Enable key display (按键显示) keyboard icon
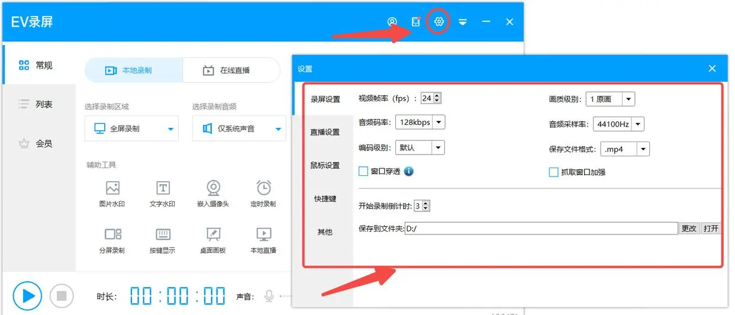 (163, 234)
